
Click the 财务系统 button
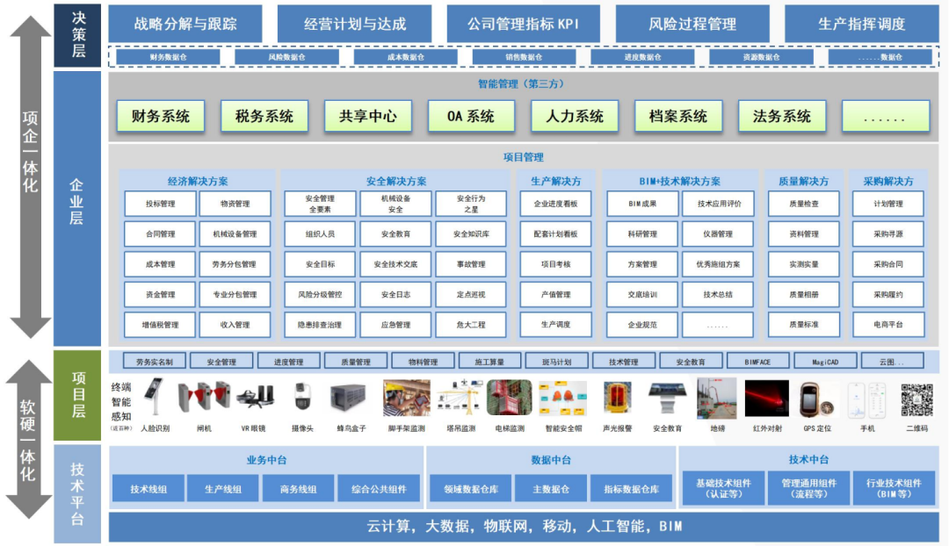(160, 116)
